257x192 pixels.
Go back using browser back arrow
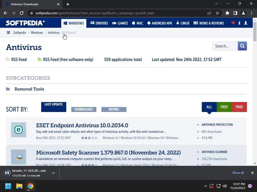(x=6, y=13)
